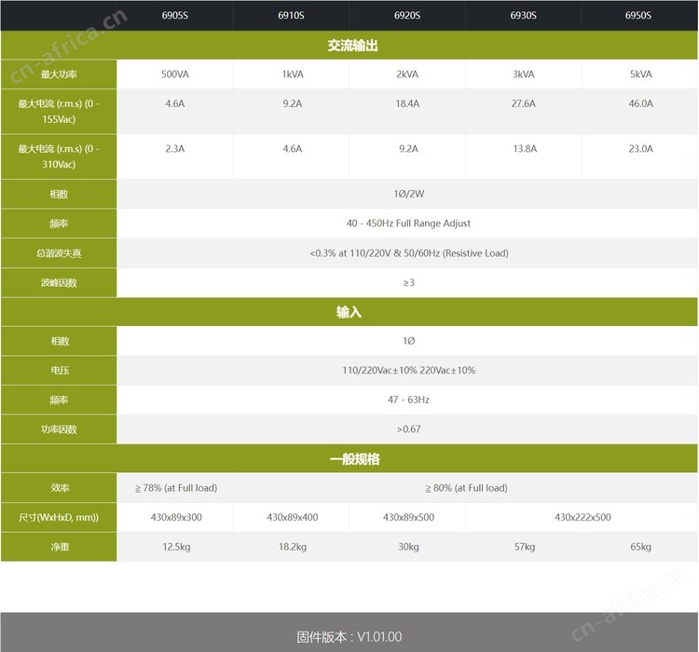Screen dimensions: 699x652
Task: Select the 总谐波失真 row label
Action: tap(59, 253)
